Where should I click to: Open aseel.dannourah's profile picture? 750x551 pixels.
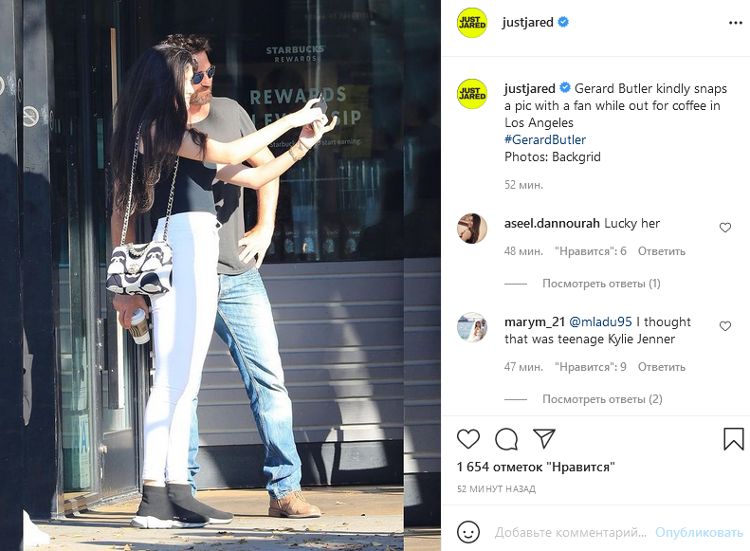[x=472, y=229]
